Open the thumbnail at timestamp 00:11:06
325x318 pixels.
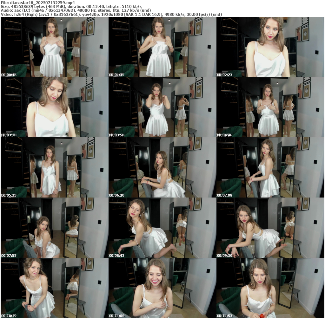pos(162,288)
